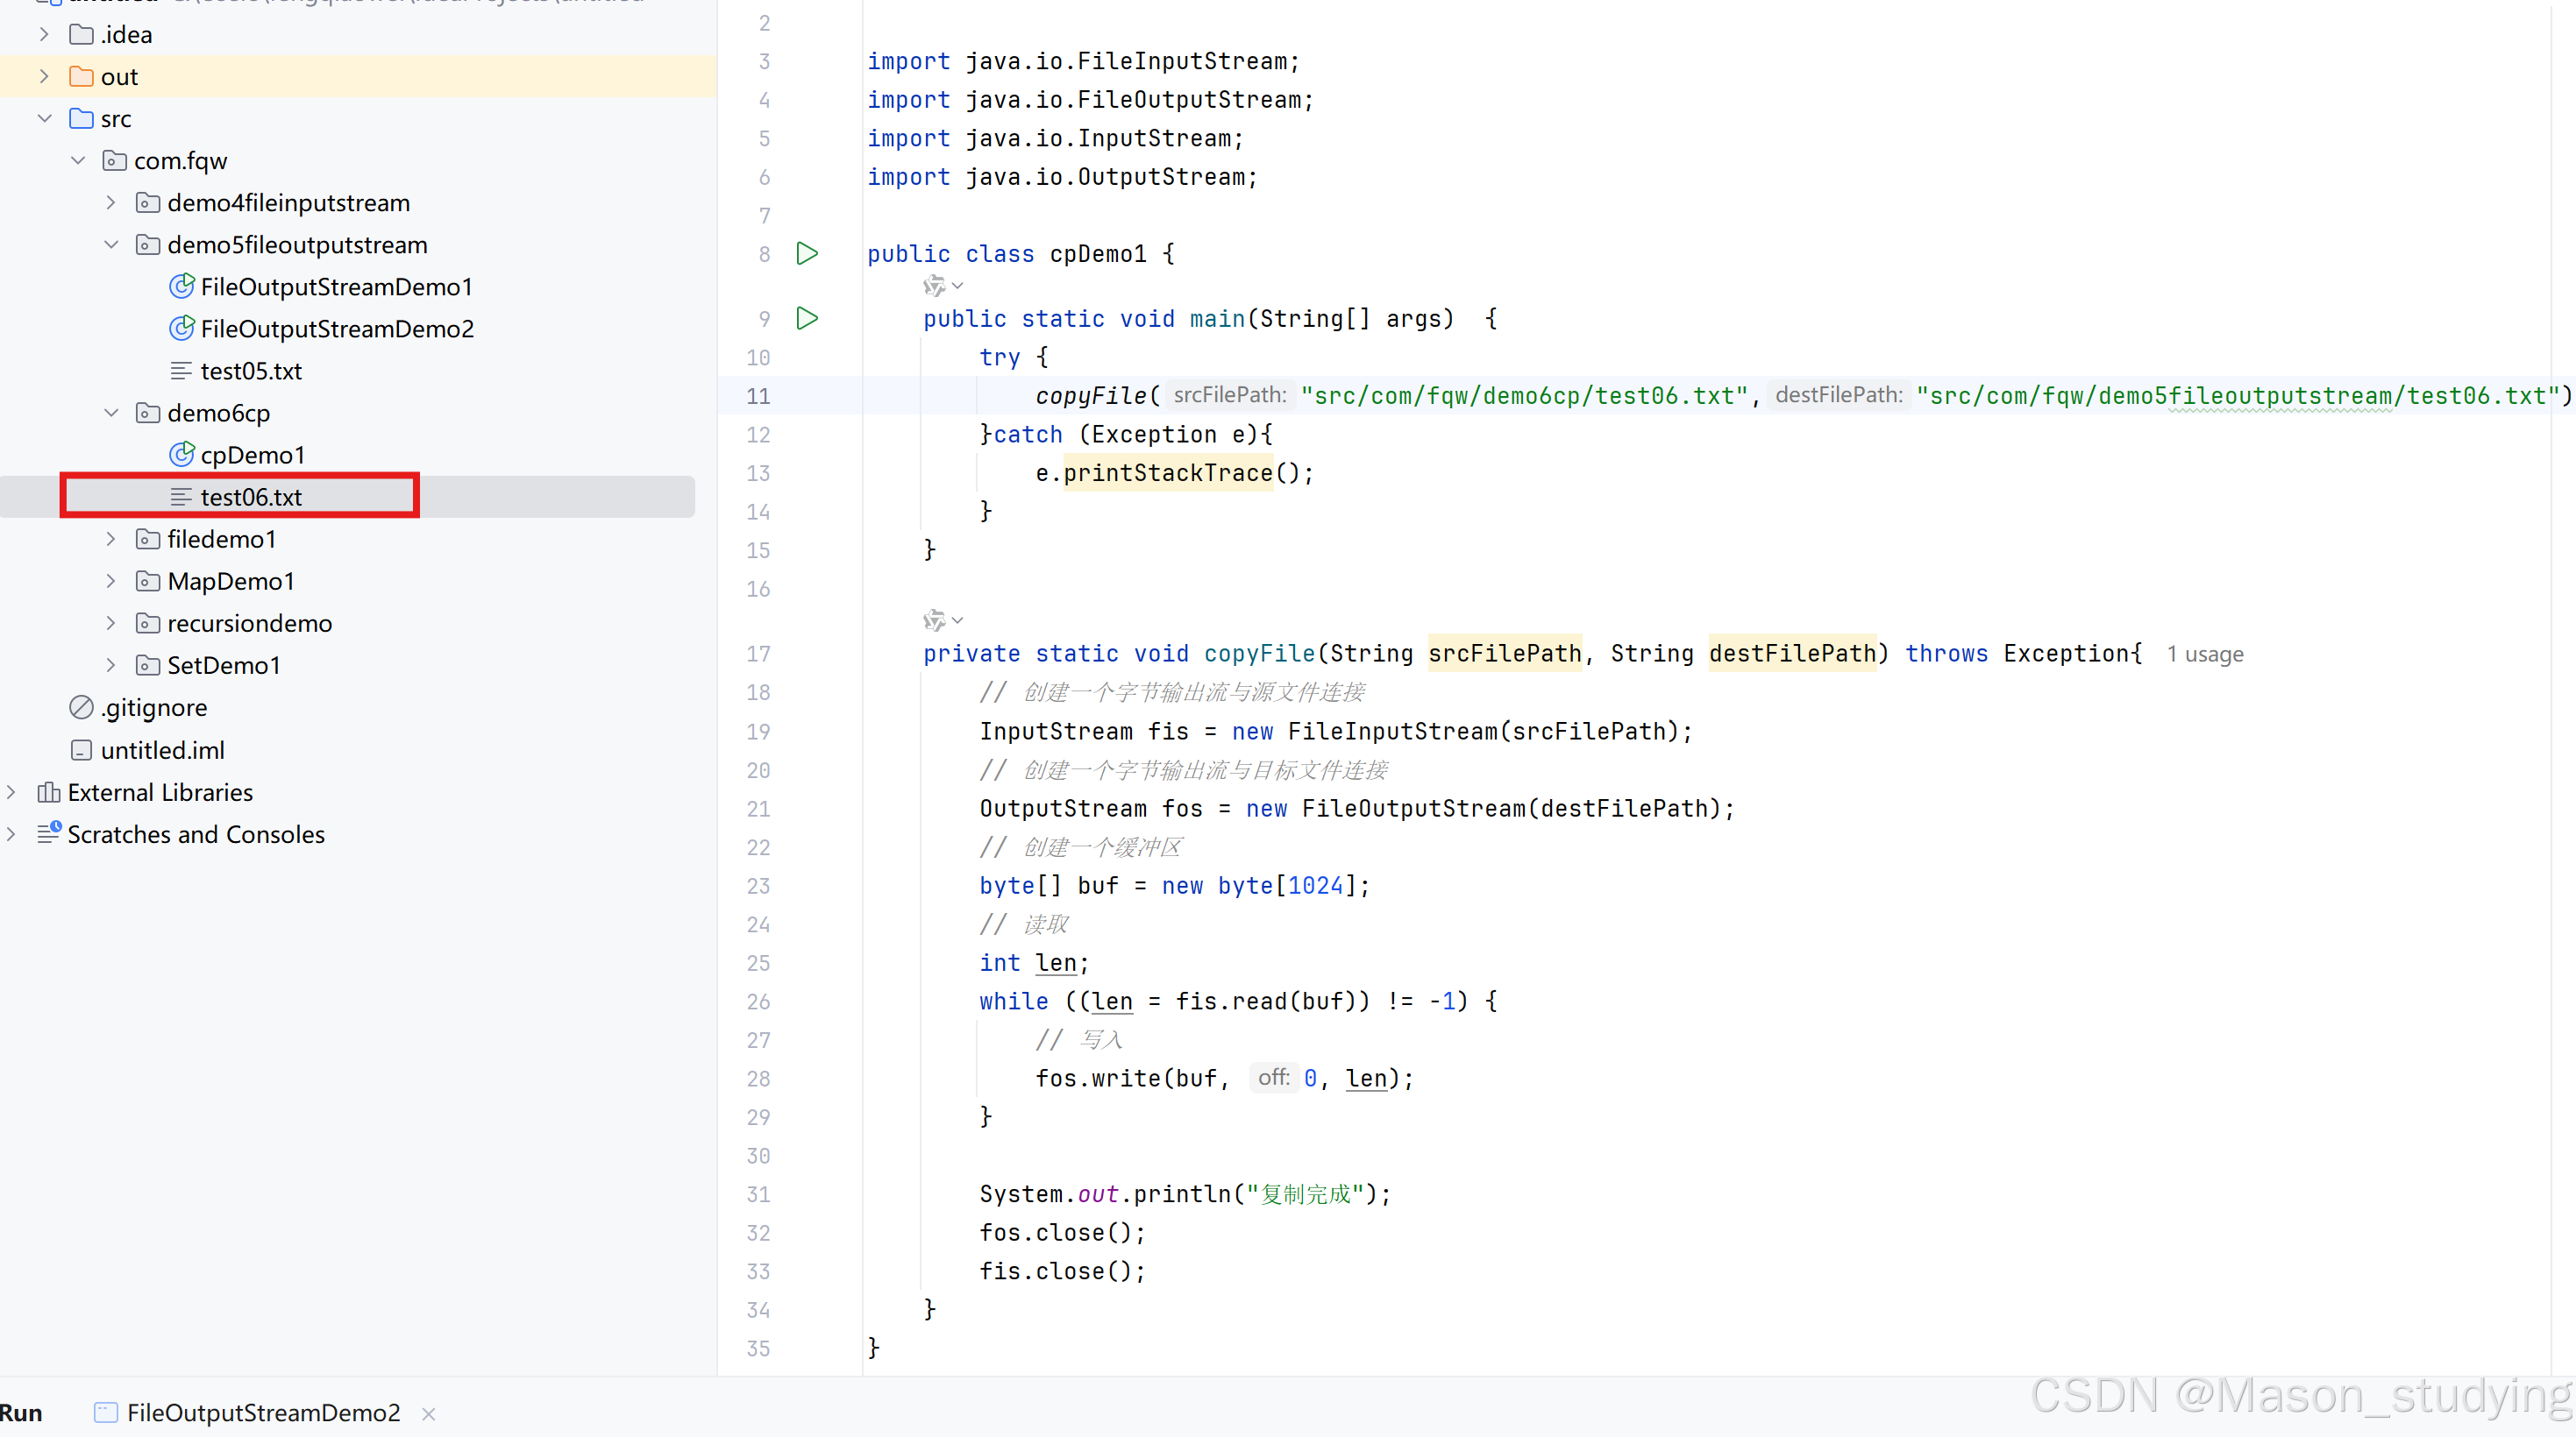Open cpDemo1 class file in tree
The width and height of the screenshot is (2576, 1437).
[252, 456]
